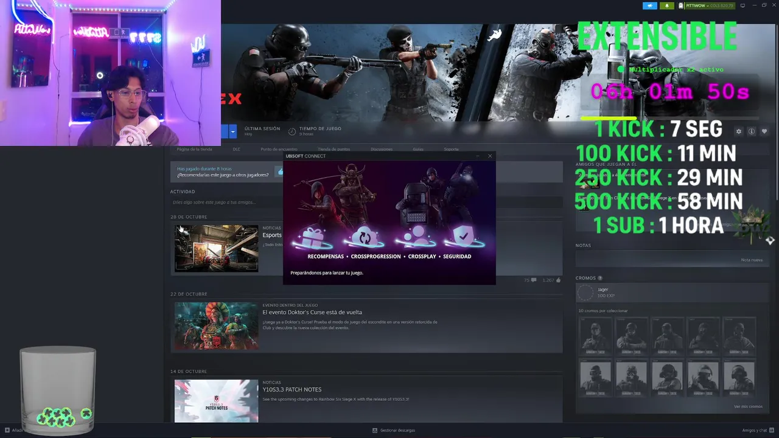Click the NOTAS section header
The image size is (779, 438).
(583, 245)
